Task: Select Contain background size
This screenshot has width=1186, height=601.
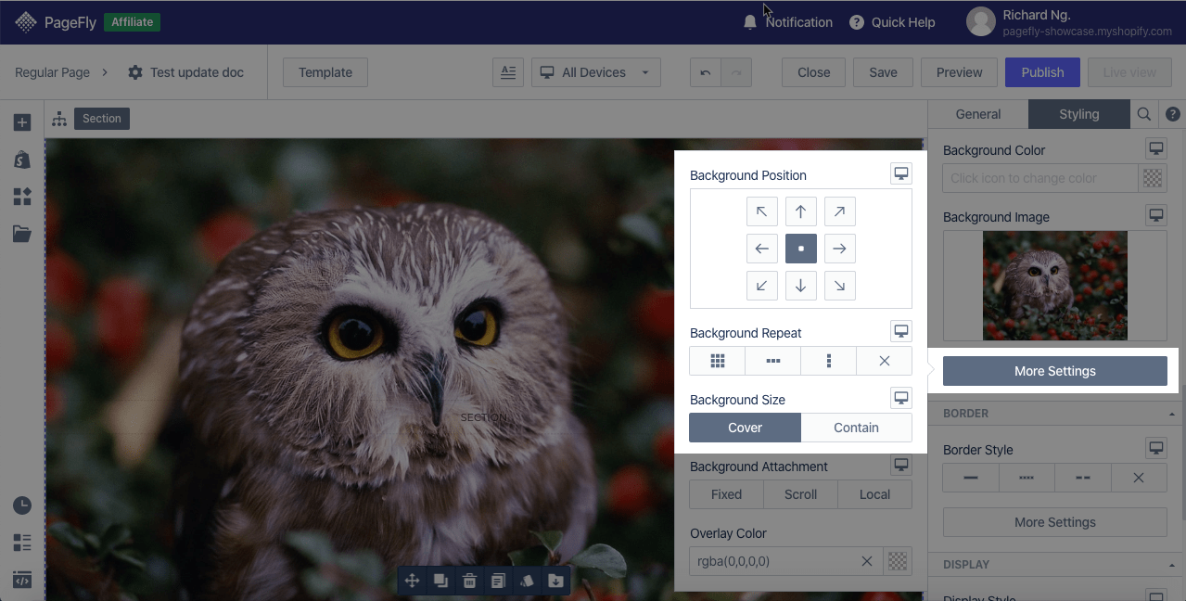Action: (856, 428)
